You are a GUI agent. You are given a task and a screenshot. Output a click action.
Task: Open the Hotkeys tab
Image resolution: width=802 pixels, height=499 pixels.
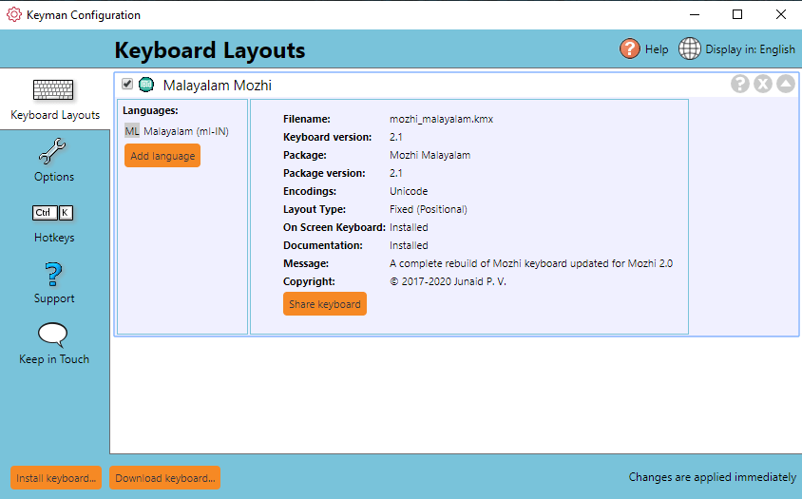(x=54, y=223)
